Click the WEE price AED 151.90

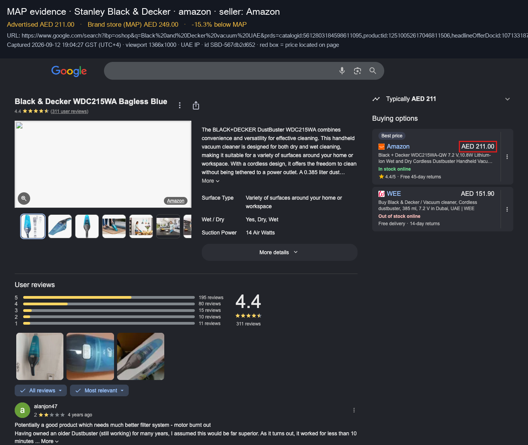point(477,194)
